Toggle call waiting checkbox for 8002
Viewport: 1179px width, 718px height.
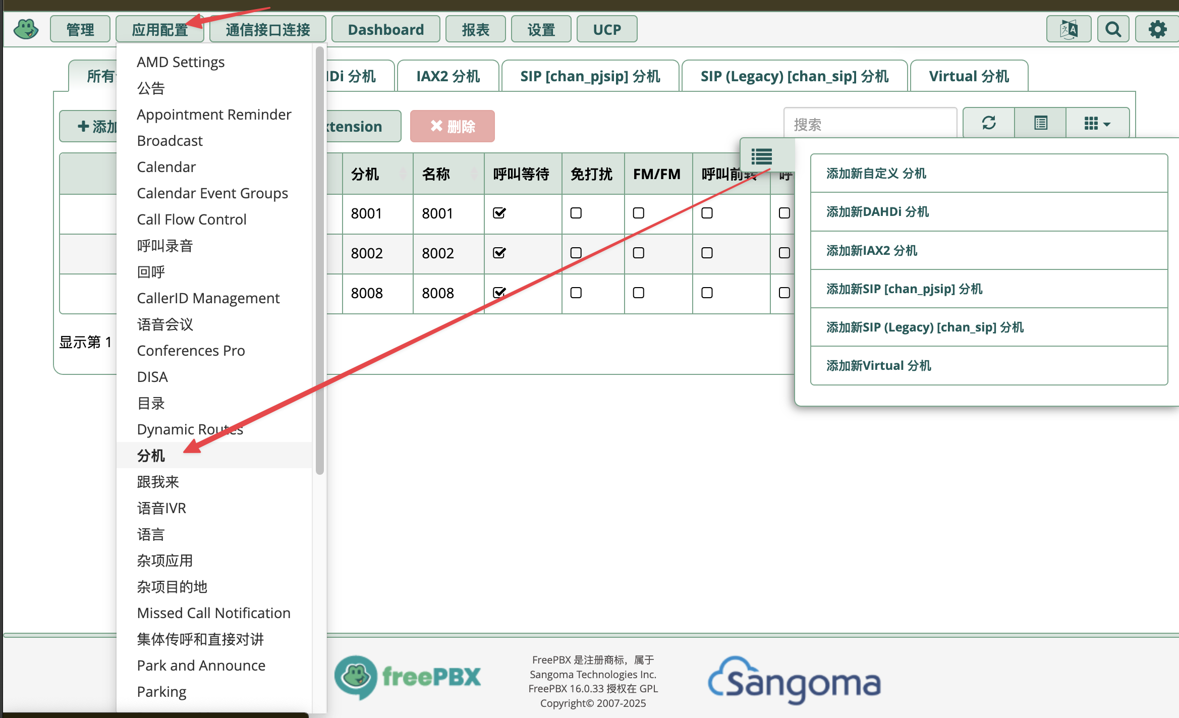coord(499,253)
